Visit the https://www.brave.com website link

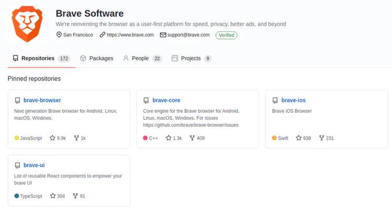tap(130, 35)
